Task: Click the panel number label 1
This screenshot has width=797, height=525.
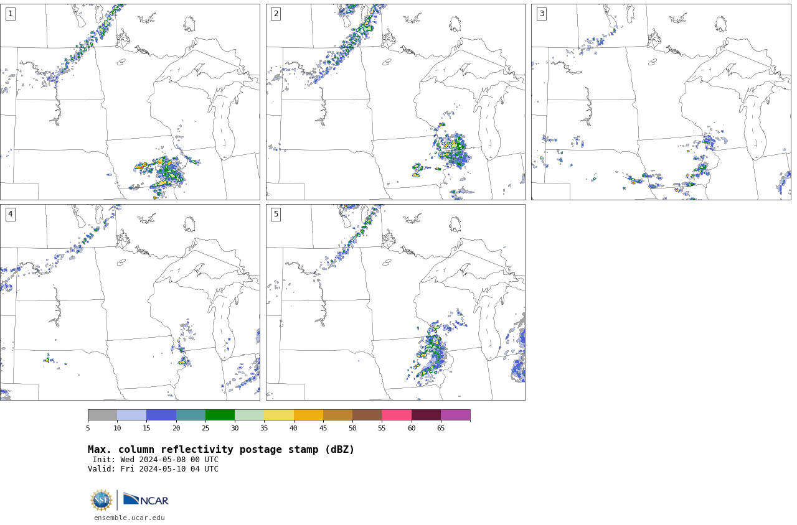Action: click(10, 14)
